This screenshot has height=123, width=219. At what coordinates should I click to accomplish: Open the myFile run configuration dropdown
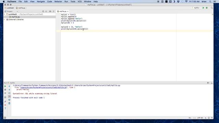pyautogui.click(x=196, y=8)
